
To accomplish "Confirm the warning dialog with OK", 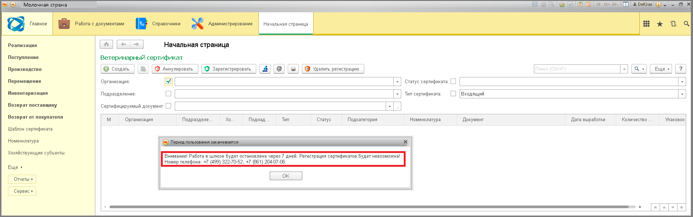I will (x=286, y=176).
